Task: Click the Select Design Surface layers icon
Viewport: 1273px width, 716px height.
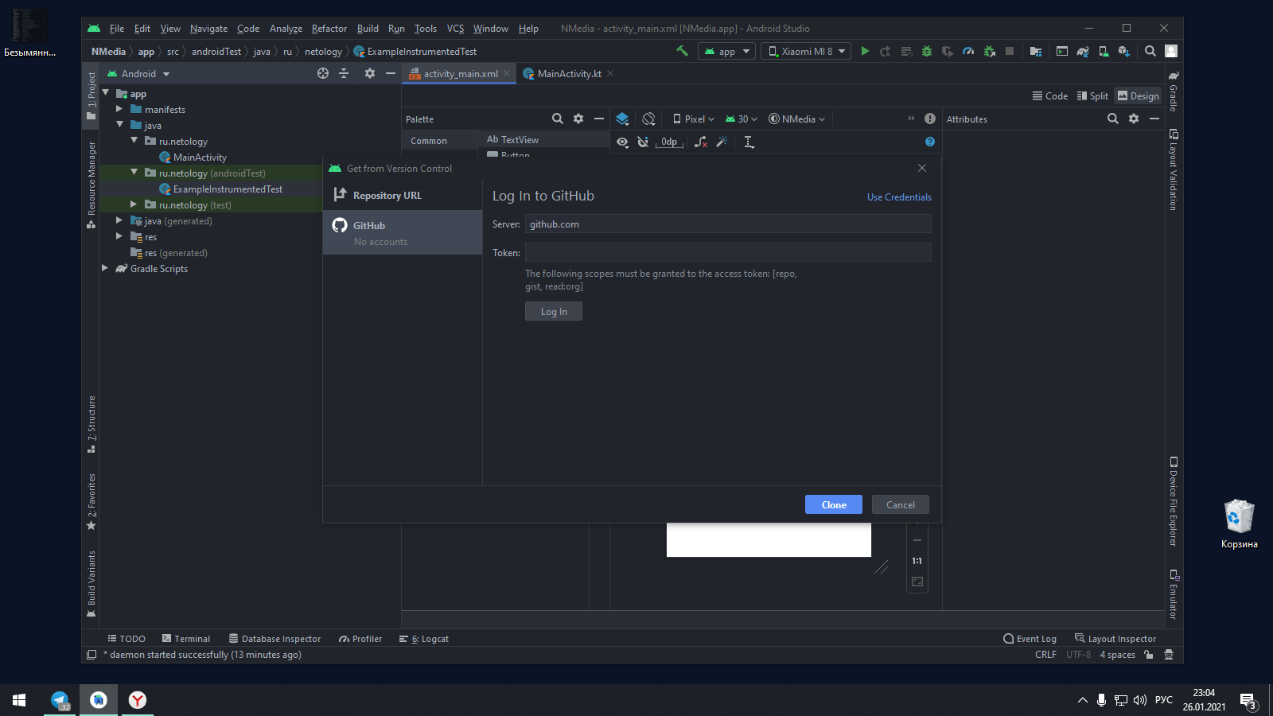Action: tap(622, 119)
